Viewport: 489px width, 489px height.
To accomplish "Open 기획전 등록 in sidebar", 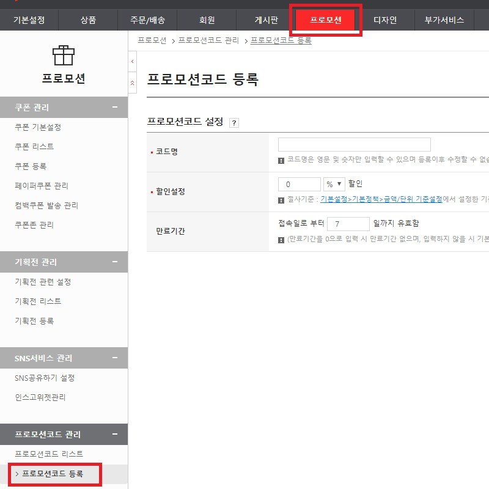I will coord(34,320).
